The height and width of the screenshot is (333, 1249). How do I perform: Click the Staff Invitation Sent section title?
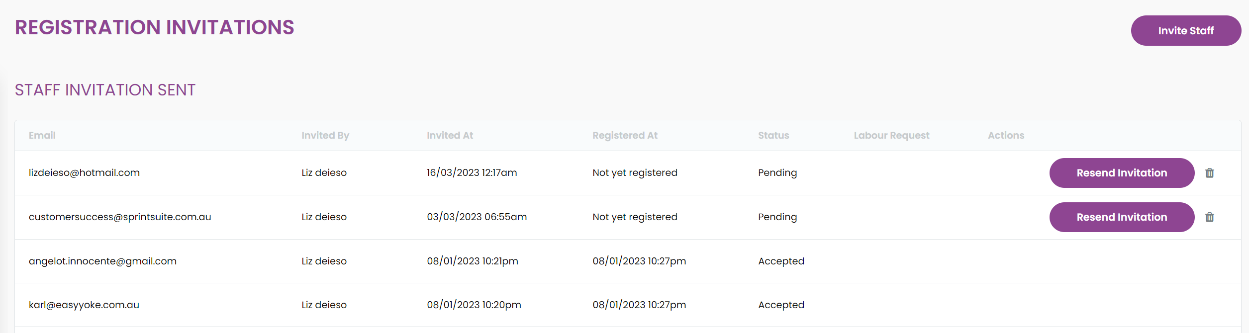105,90
